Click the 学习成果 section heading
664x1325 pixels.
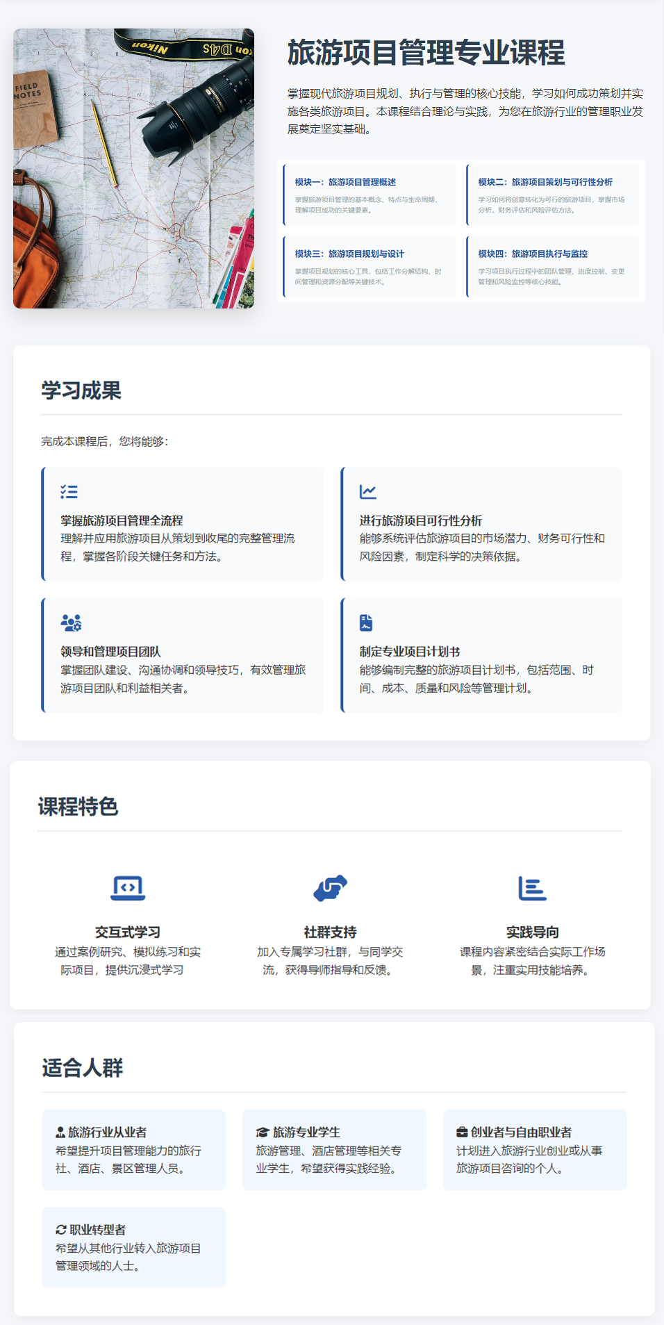point(81,390)
